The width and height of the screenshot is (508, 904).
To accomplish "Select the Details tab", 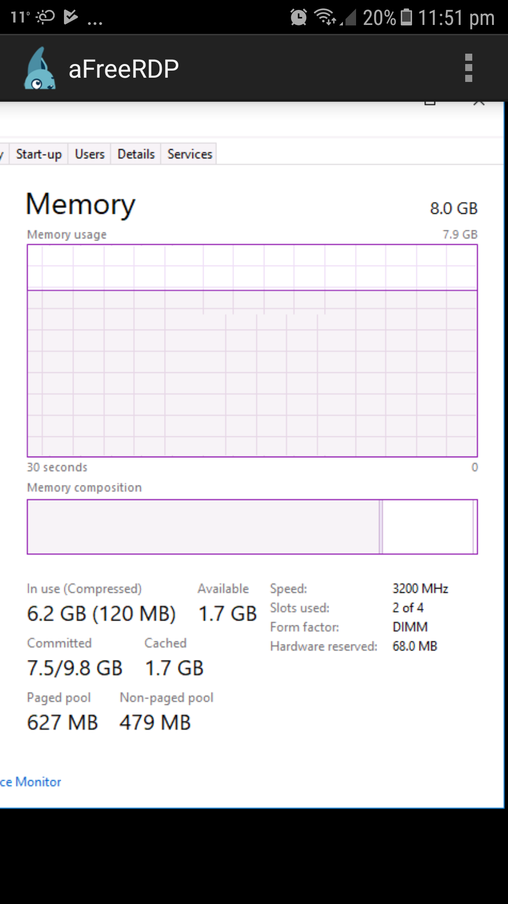I will coord(135,153).
